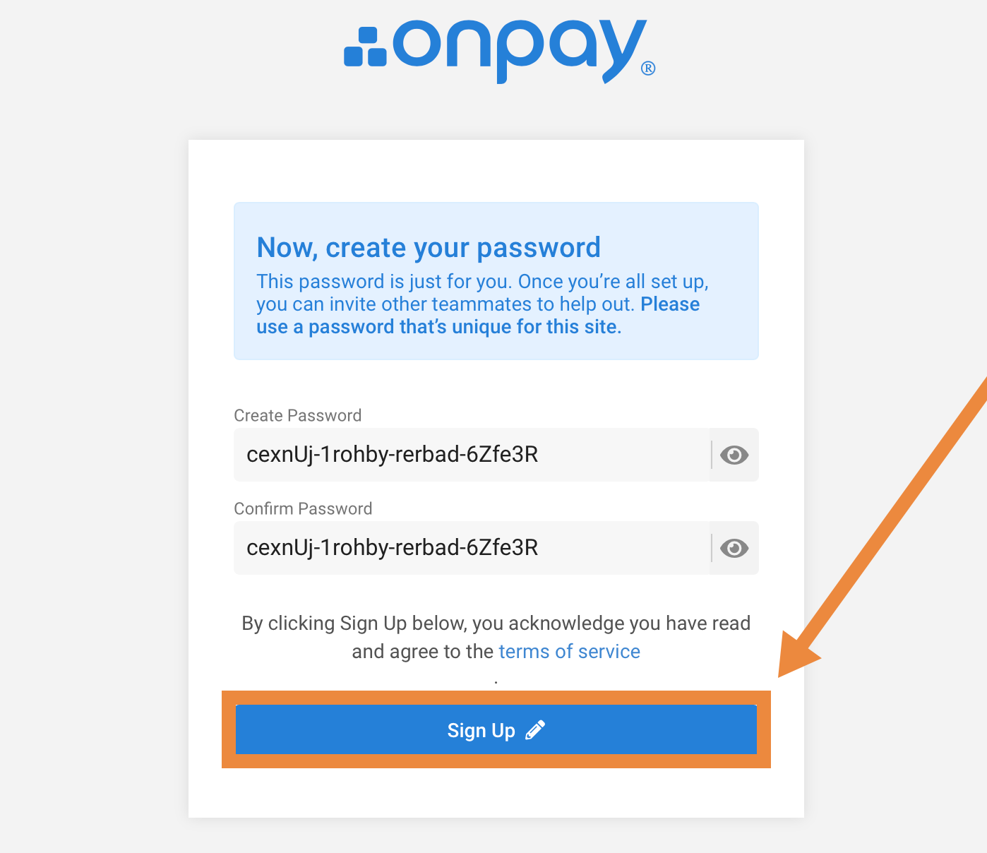Show the Create Password field's text with the eye icon
This screenshot has width=987, height=853.
click(734, 455)
